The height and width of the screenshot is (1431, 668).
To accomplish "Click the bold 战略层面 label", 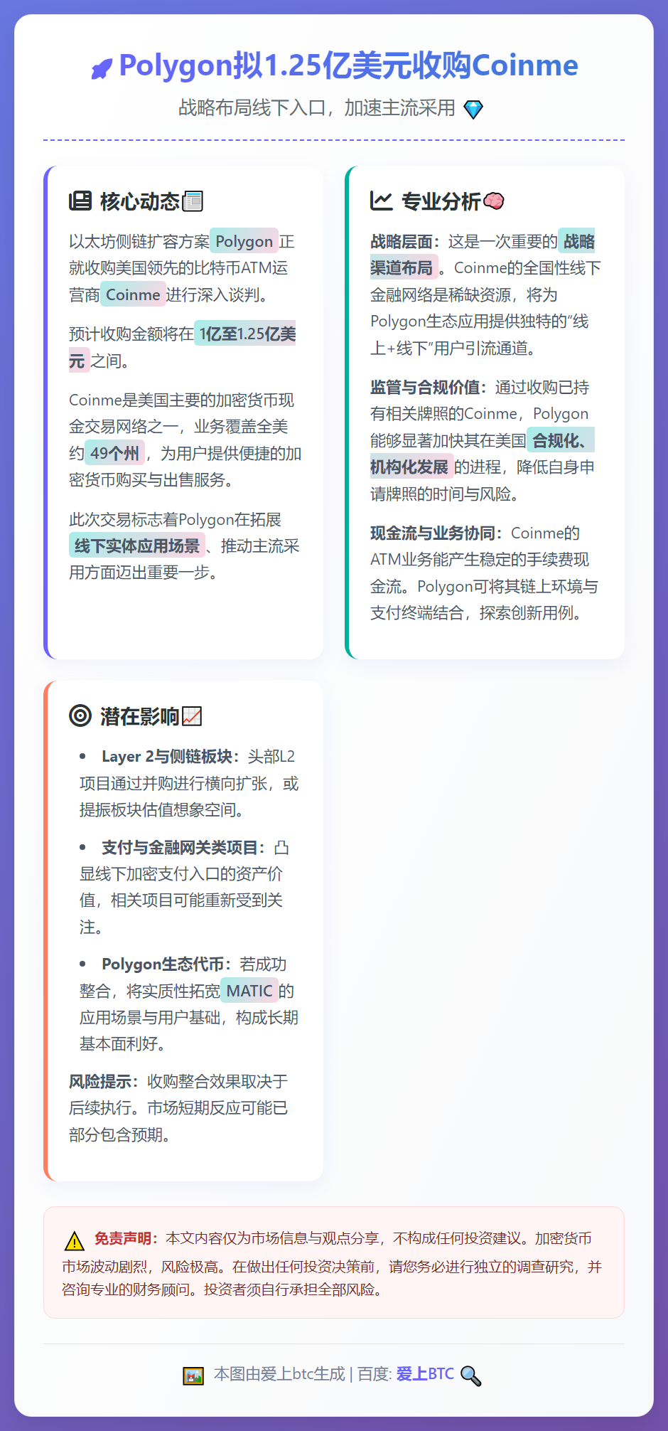I will 405,241.
